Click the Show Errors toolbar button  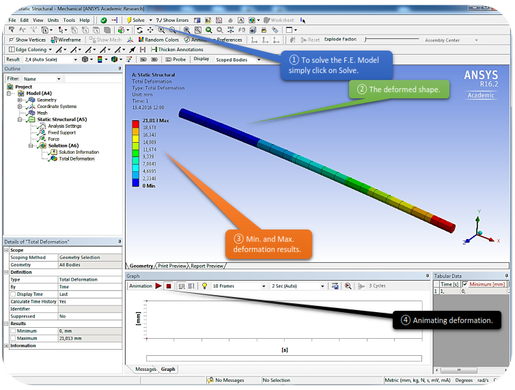173,20
